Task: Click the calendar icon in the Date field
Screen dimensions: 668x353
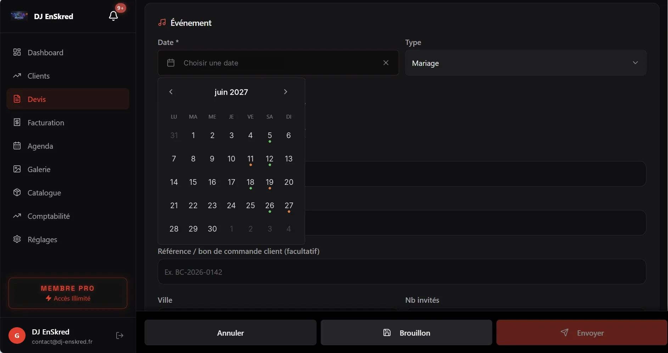Action: click(x=171, y=63)
